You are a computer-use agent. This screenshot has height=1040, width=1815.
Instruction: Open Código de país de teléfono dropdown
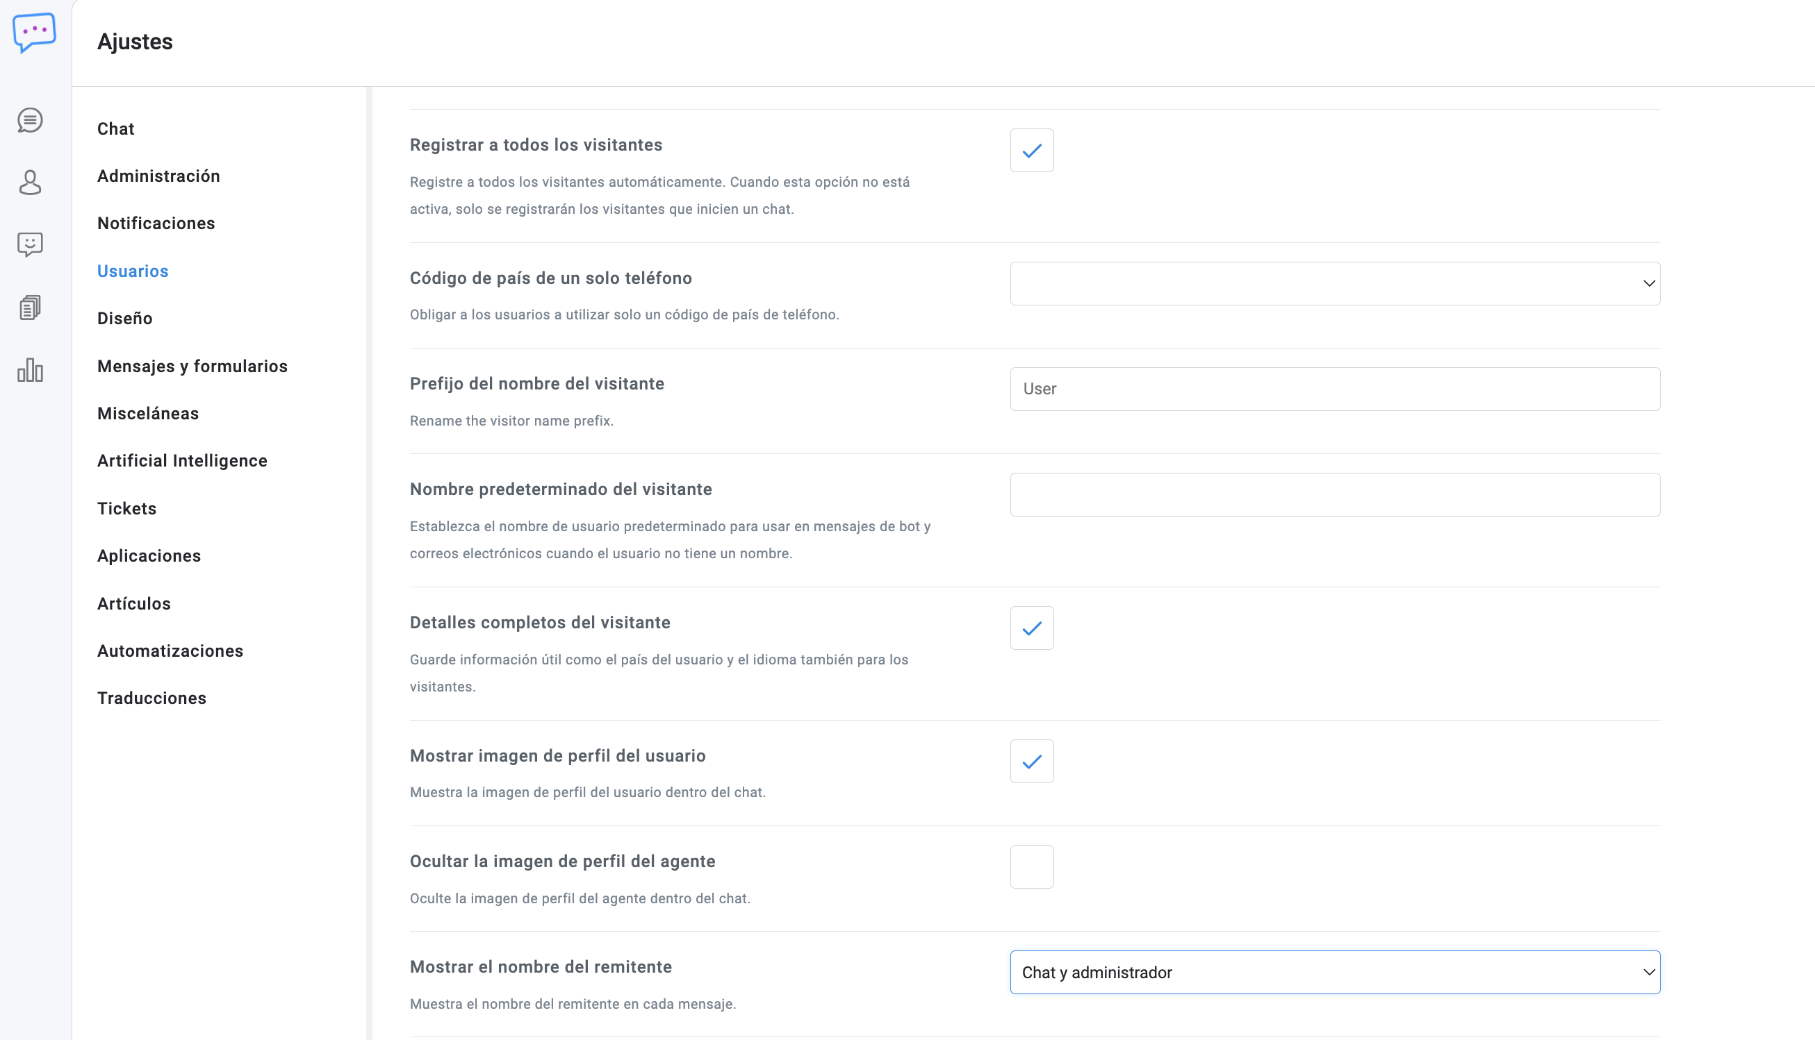[1334, 283]
